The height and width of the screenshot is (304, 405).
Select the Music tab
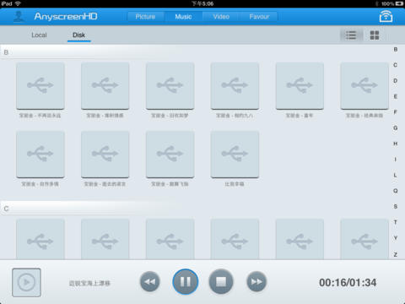pyautogui.click(x=183, y=17)
